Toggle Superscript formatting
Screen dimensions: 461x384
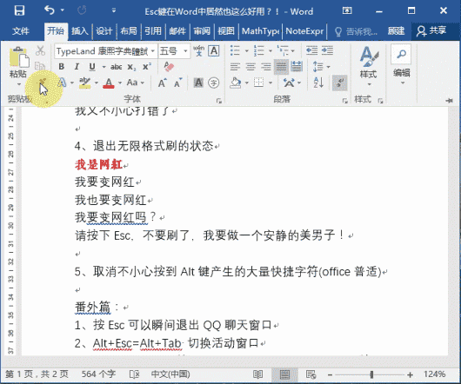(x=147, y=67)
